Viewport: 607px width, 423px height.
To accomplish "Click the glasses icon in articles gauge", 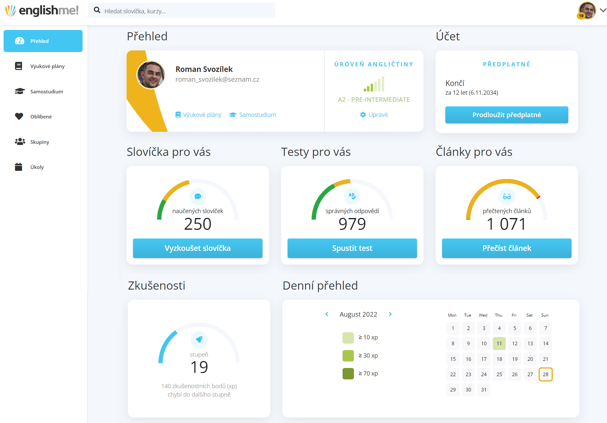I will pyautogui.click(x=506, y=197).
